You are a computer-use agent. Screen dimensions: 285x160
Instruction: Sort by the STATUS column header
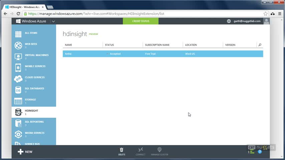109,45
